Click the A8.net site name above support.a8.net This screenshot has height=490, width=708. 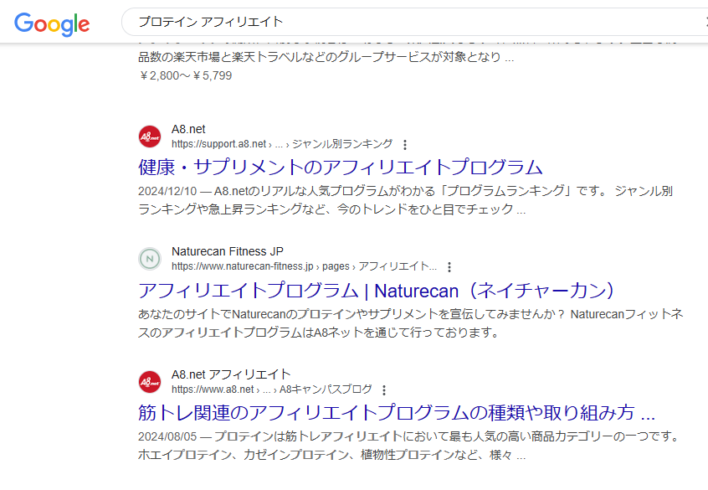pos(188,129)
